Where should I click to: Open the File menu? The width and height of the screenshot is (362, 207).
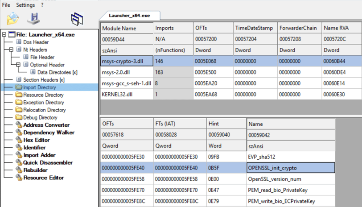point(6,5)
